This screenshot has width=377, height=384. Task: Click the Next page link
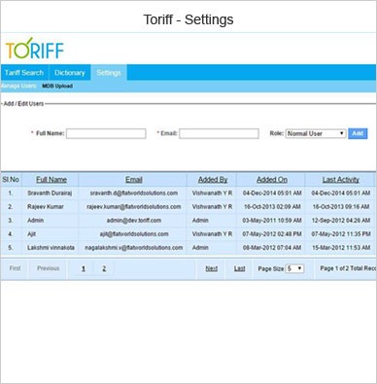point(212,268)
